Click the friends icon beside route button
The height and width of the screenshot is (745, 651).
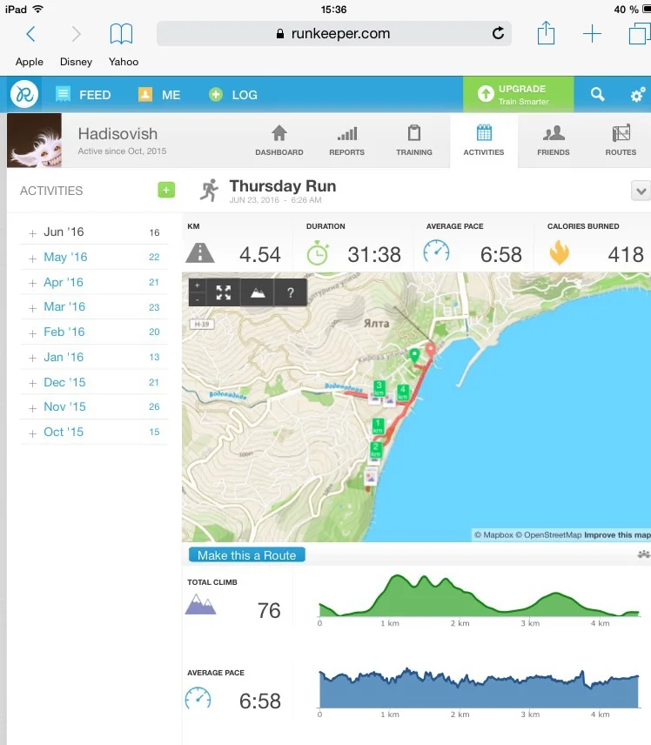pos(643,554)
